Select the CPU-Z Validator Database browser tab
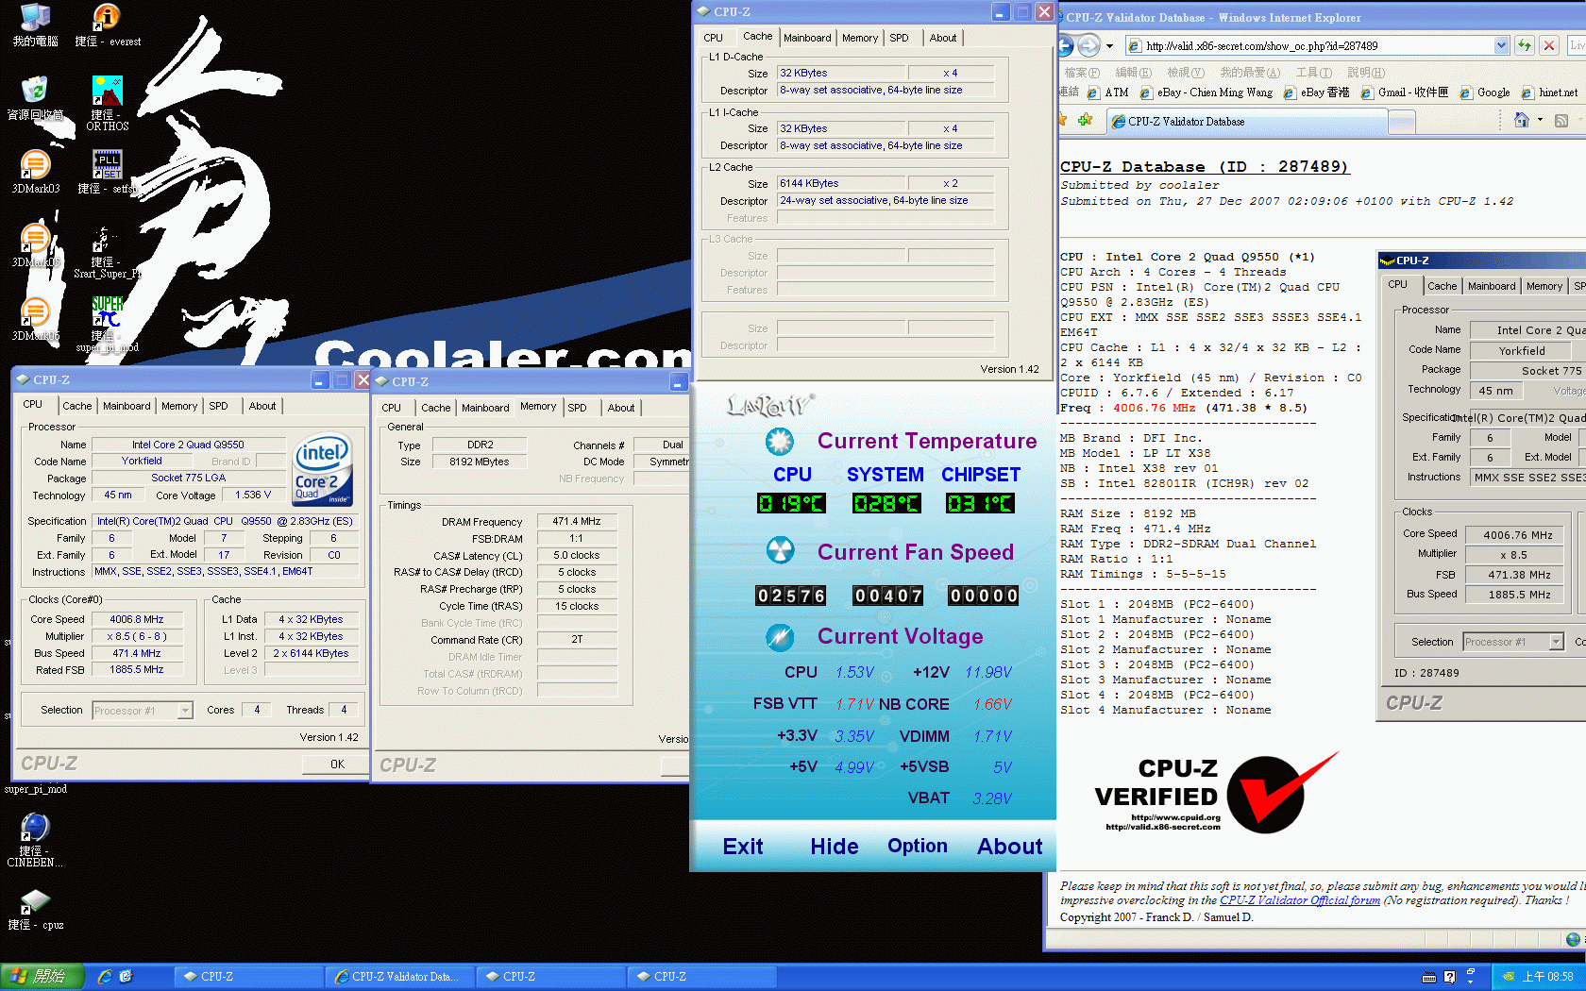1586x991 pixels. click(x=1248, y=122)
